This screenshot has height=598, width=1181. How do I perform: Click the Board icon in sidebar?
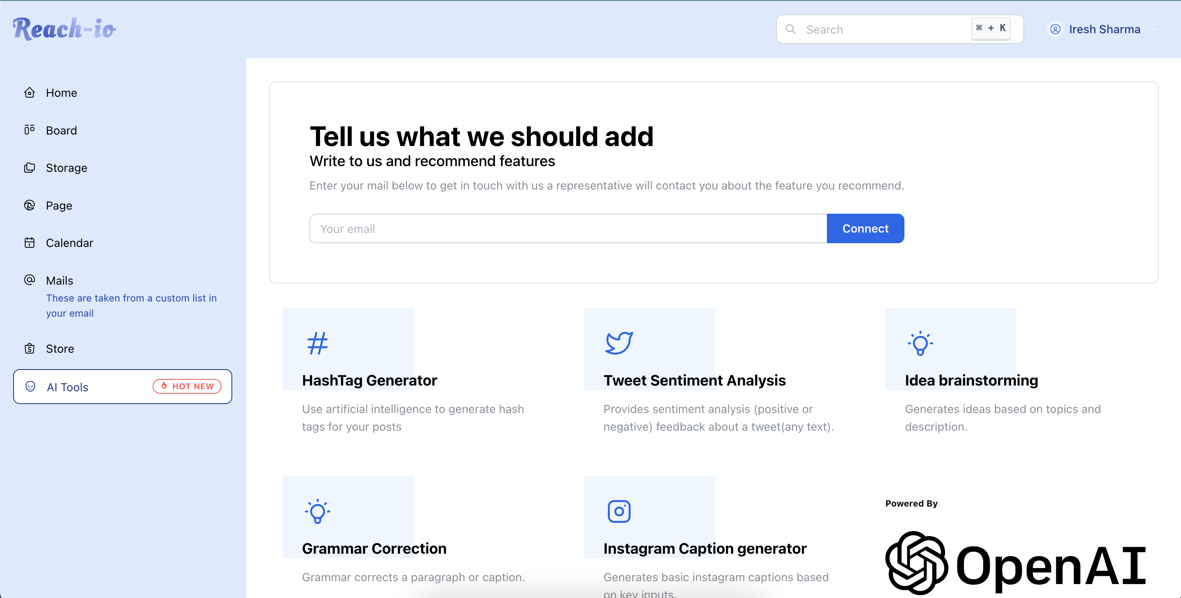30,130
